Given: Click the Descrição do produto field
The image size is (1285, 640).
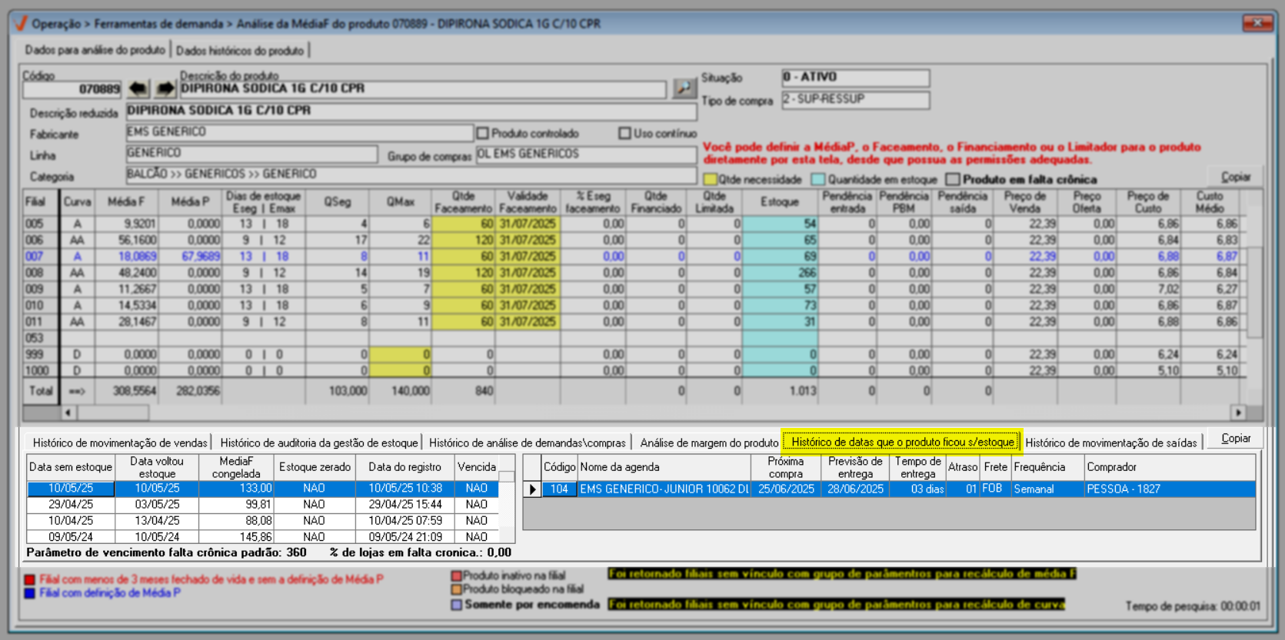Looking at the screenshot, I should click(422, 88).
